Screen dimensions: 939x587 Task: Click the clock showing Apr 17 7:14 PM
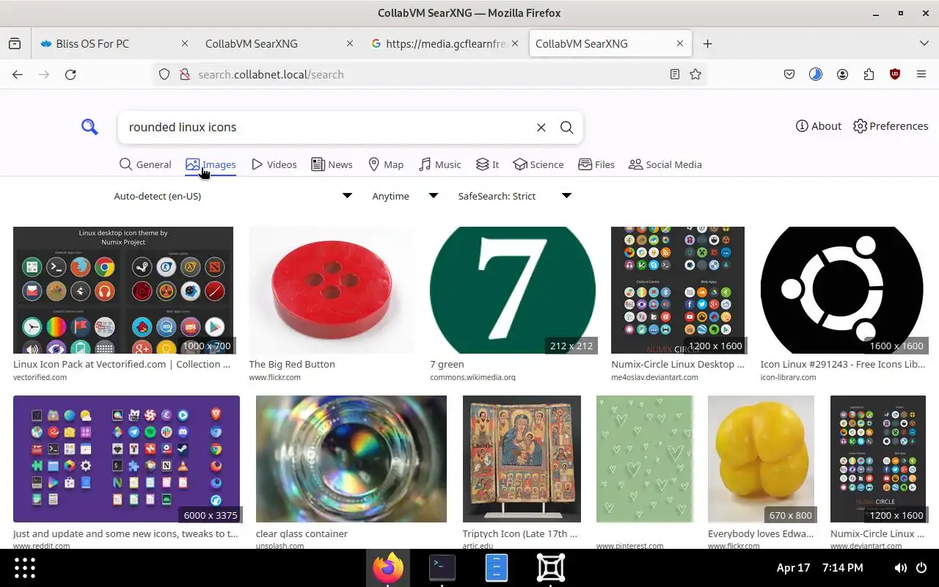click(819, 567)
